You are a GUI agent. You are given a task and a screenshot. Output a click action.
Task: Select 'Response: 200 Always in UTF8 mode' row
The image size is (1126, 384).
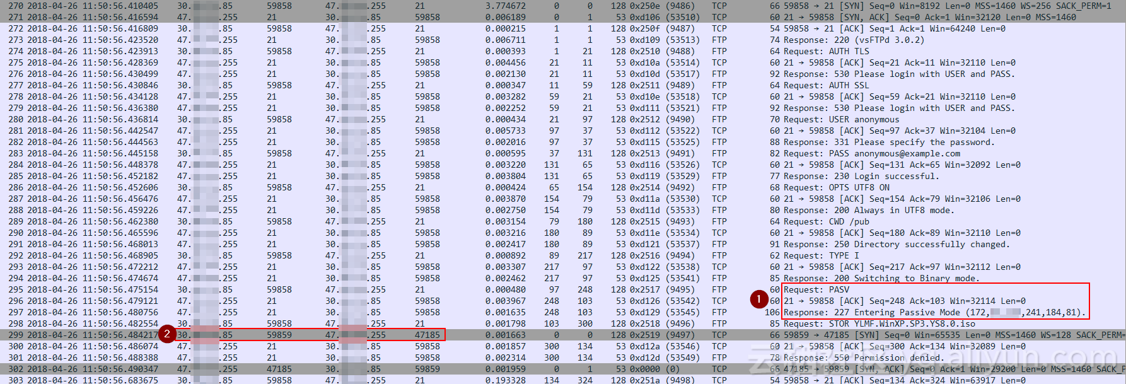563,210
